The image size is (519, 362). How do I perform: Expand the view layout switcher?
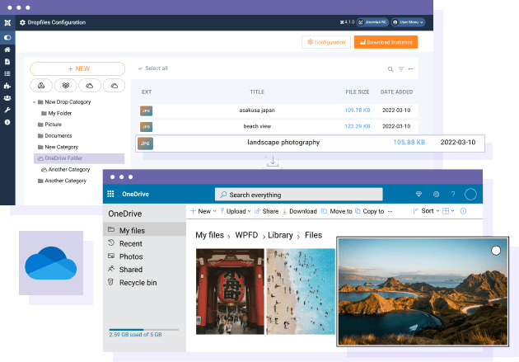[x=448, y=211]
